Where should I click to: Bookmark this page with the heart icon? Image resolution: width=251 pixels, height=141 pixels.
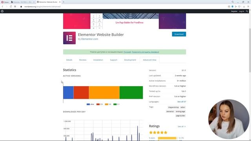(x=239, y=7)
